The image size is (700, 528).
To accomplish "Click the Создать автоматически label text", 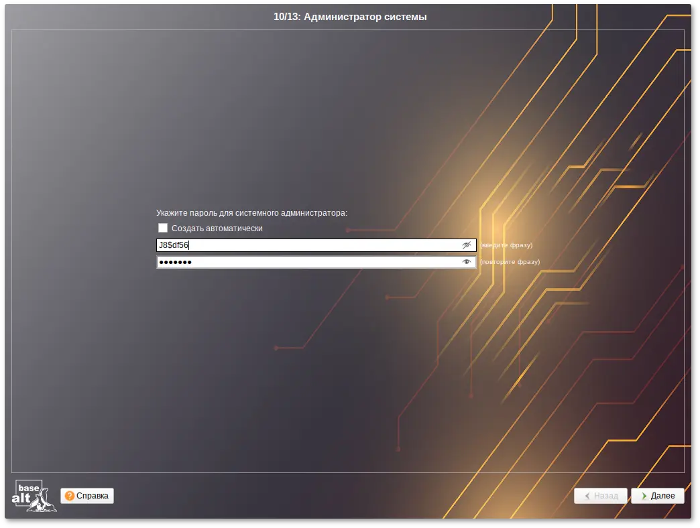I will point(217,228).
